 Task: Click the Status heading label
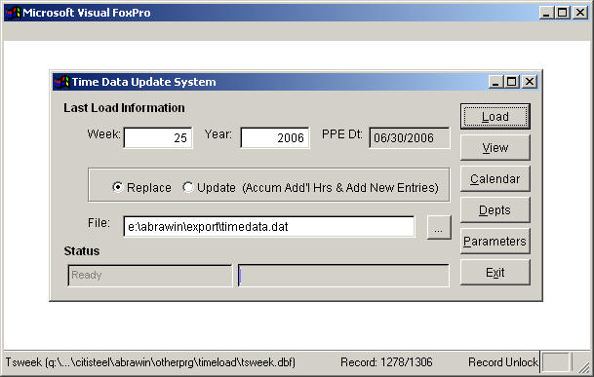(82, 251)
